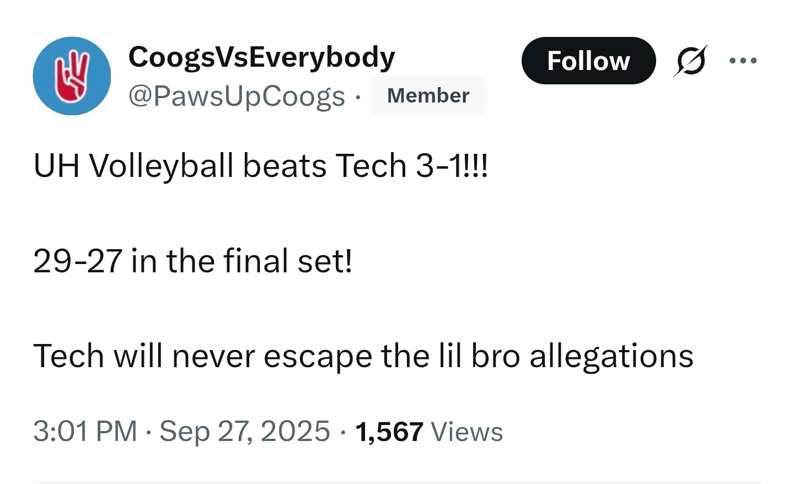The width and height of the screenshot is (794, 484).
Task: Click "in the final set!" text
Action: click(x=242, y=261)
